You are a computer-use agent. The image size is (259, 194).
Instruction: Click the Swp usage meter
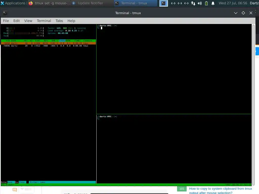click(x=24, y=36)
